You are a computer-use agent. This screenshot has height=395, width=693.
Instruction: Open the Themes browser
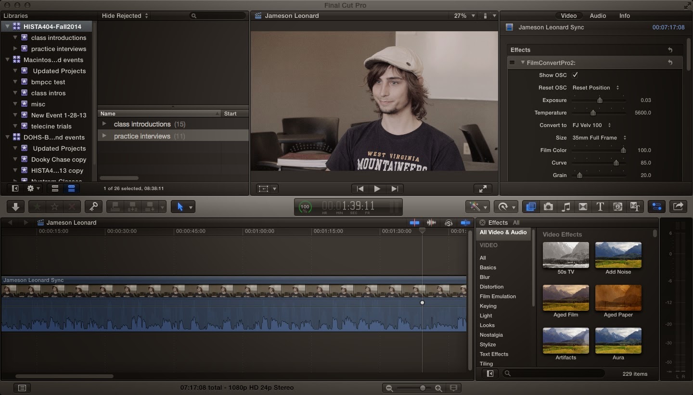635,207
